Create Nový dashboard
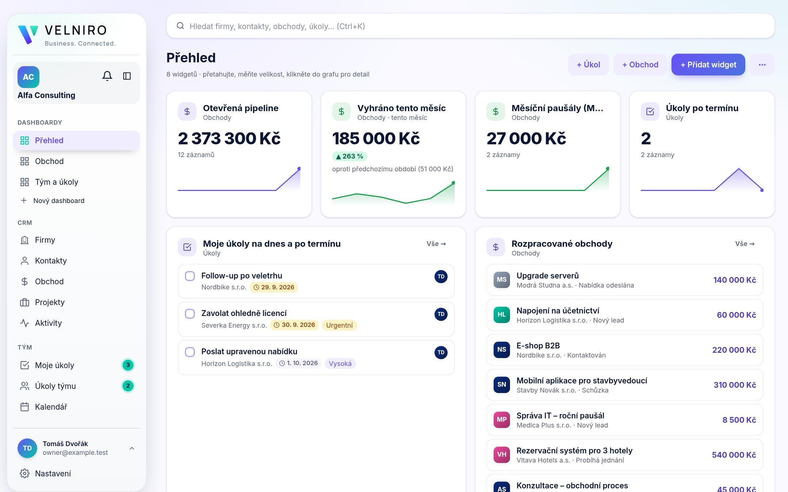788x492 pixels. coord(77,200)
